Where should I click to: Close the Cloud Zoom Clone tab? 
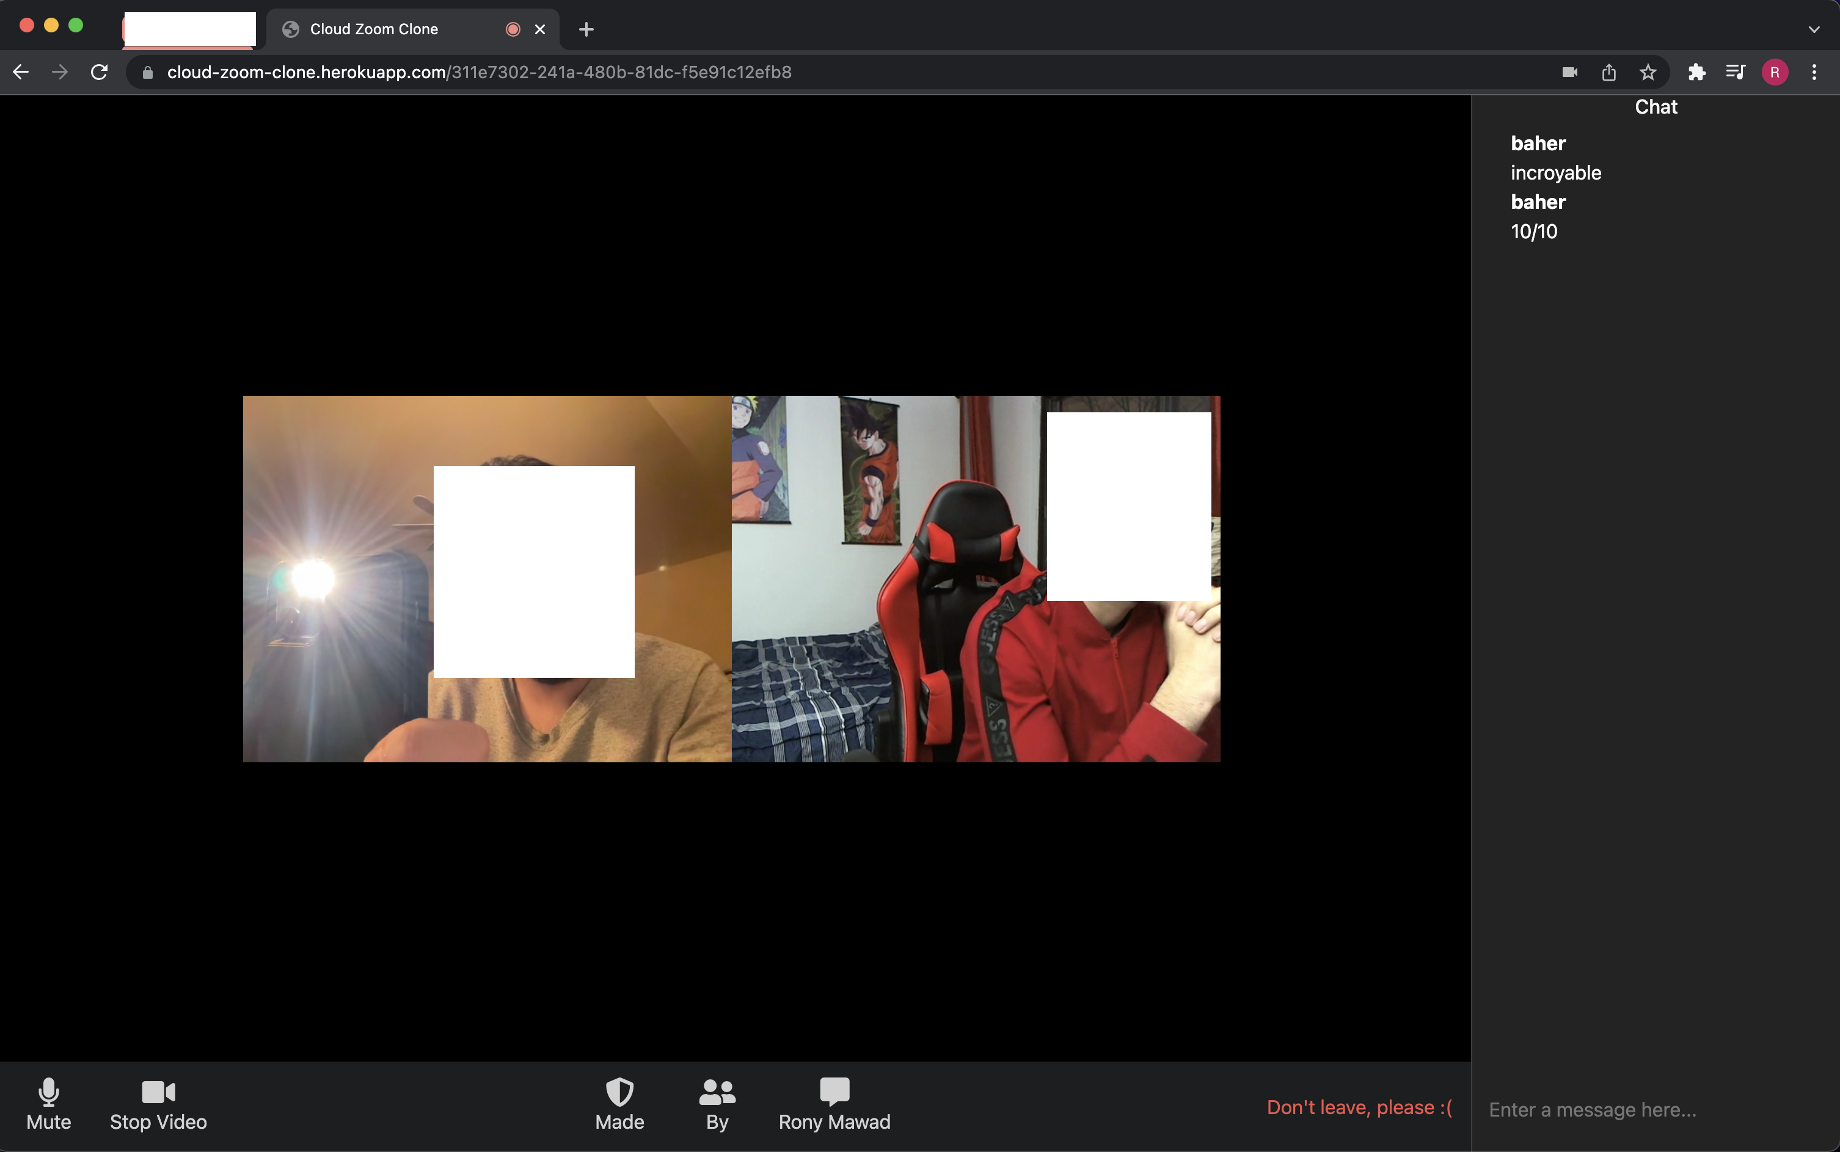click(539, 29)
